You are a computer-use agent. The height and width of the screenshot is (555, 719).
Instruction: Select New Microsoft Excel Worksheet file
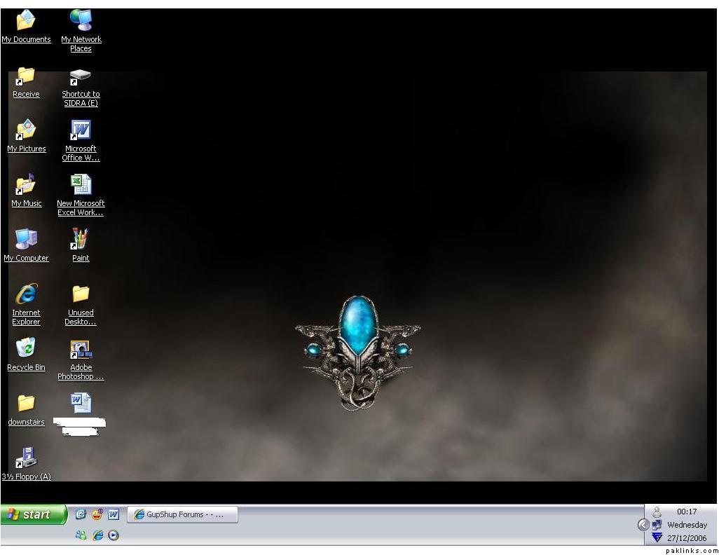point(81,185)
